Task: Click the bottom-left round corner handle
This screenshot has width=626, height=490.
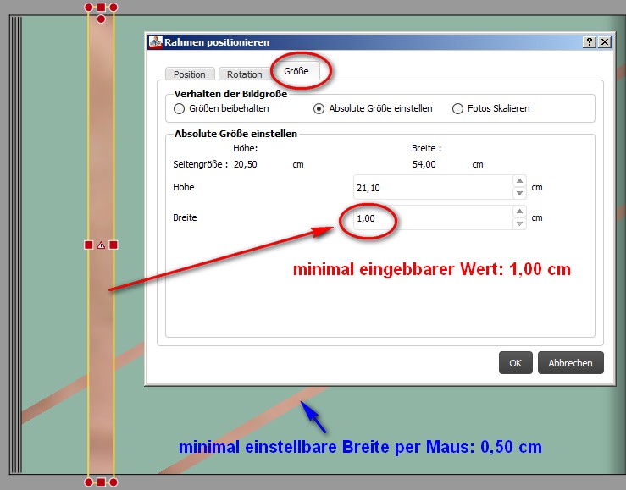Action: pos(89,482)
